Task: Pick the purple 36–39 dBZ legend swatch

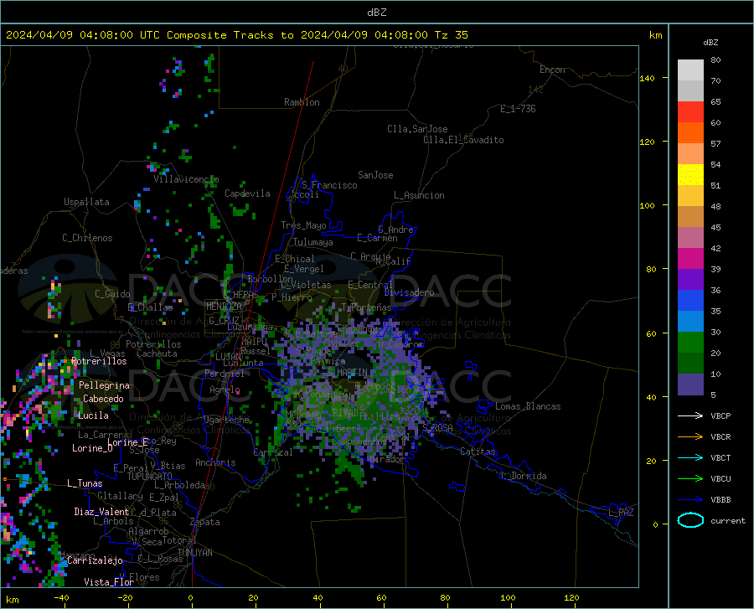Action: [x=690, y=280]
